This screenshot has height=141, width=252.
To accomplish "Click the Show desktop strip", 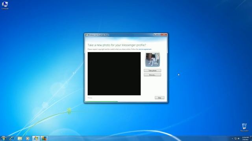I will 251,138.
